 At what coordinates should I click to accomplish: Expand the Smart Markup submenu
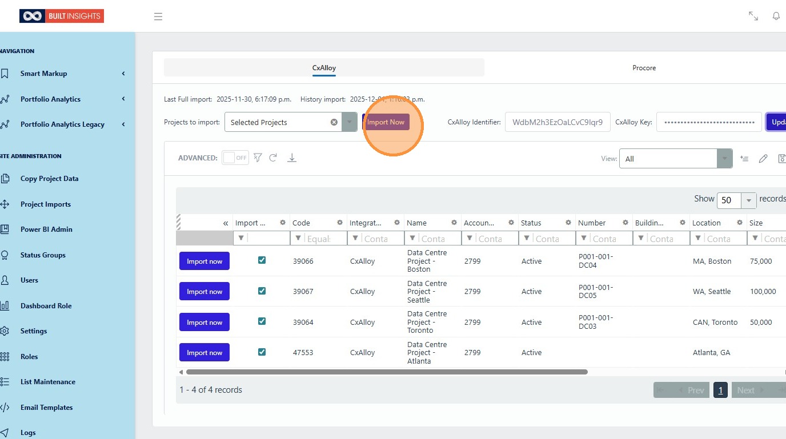pos(123,74)
